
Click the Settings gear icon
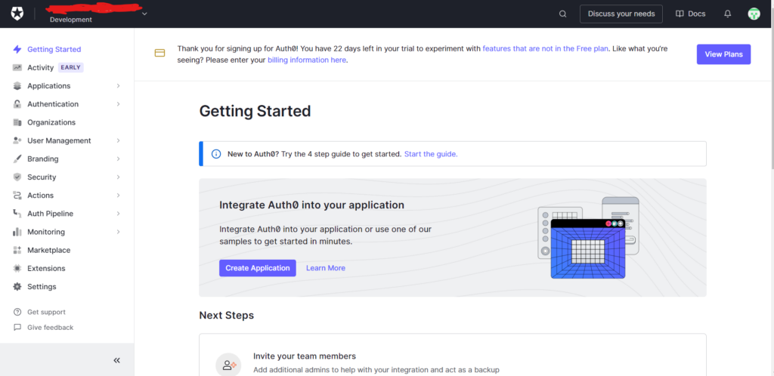17,287
